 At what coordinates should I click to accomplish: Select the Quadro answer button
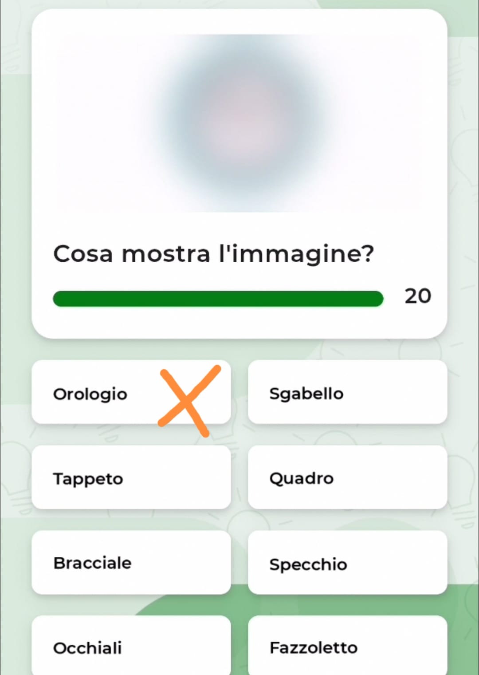347,478
